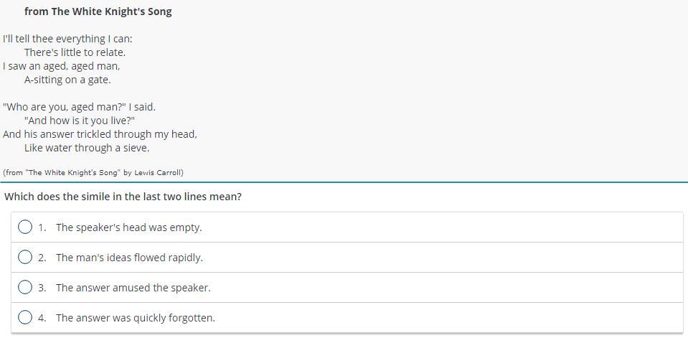Screen dimensions: 688x338
Task: Mark the radio button for option 4
Action: coord(25,317)
